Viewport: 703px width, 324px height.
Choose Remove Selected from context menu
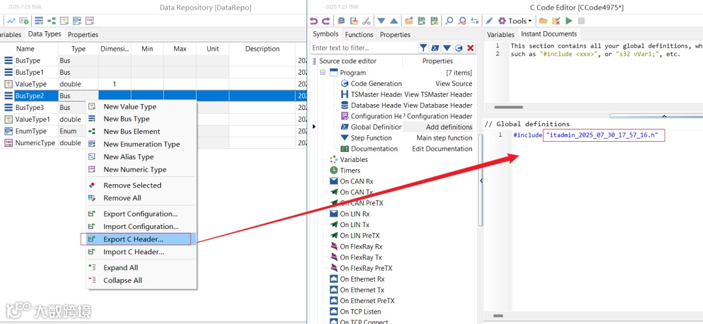click(141, 185)
